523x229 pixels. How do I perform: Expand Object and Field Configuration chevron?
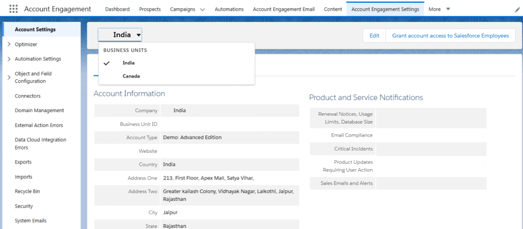[9, 77]
